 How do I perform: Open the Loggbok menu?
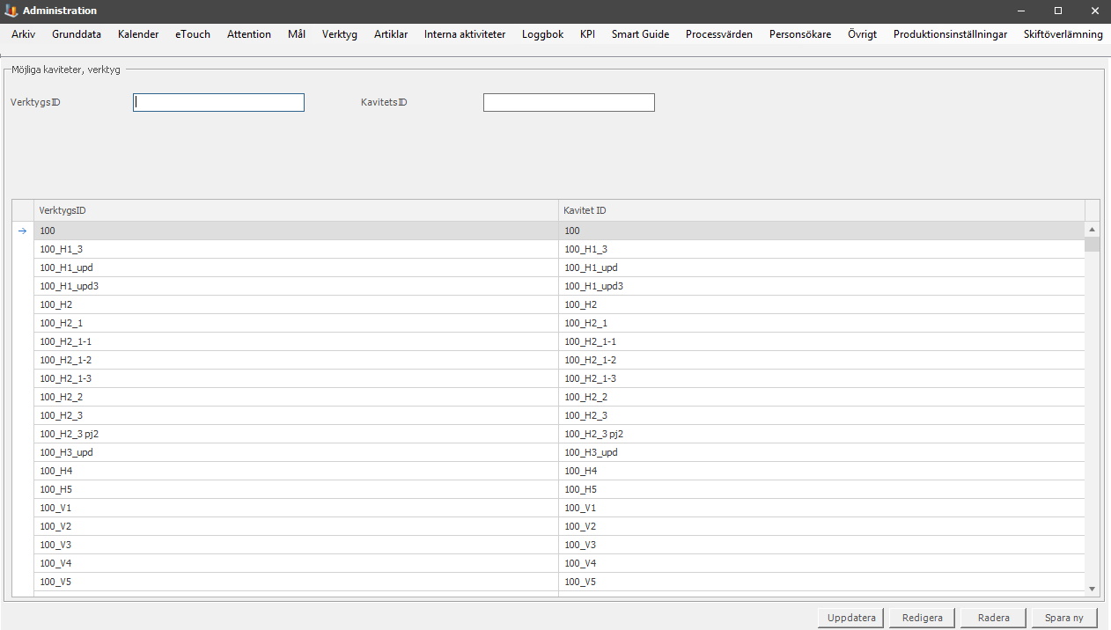(x=542, y=34)
